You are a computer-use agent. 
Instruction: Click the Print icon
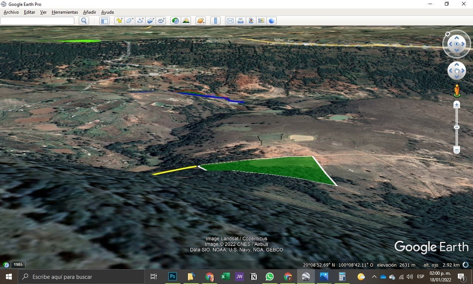point(241,21)
